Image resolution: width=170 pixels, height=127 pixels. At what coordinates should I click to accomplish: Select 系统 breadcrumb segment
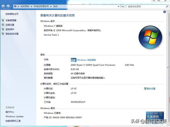click(55, 6)
